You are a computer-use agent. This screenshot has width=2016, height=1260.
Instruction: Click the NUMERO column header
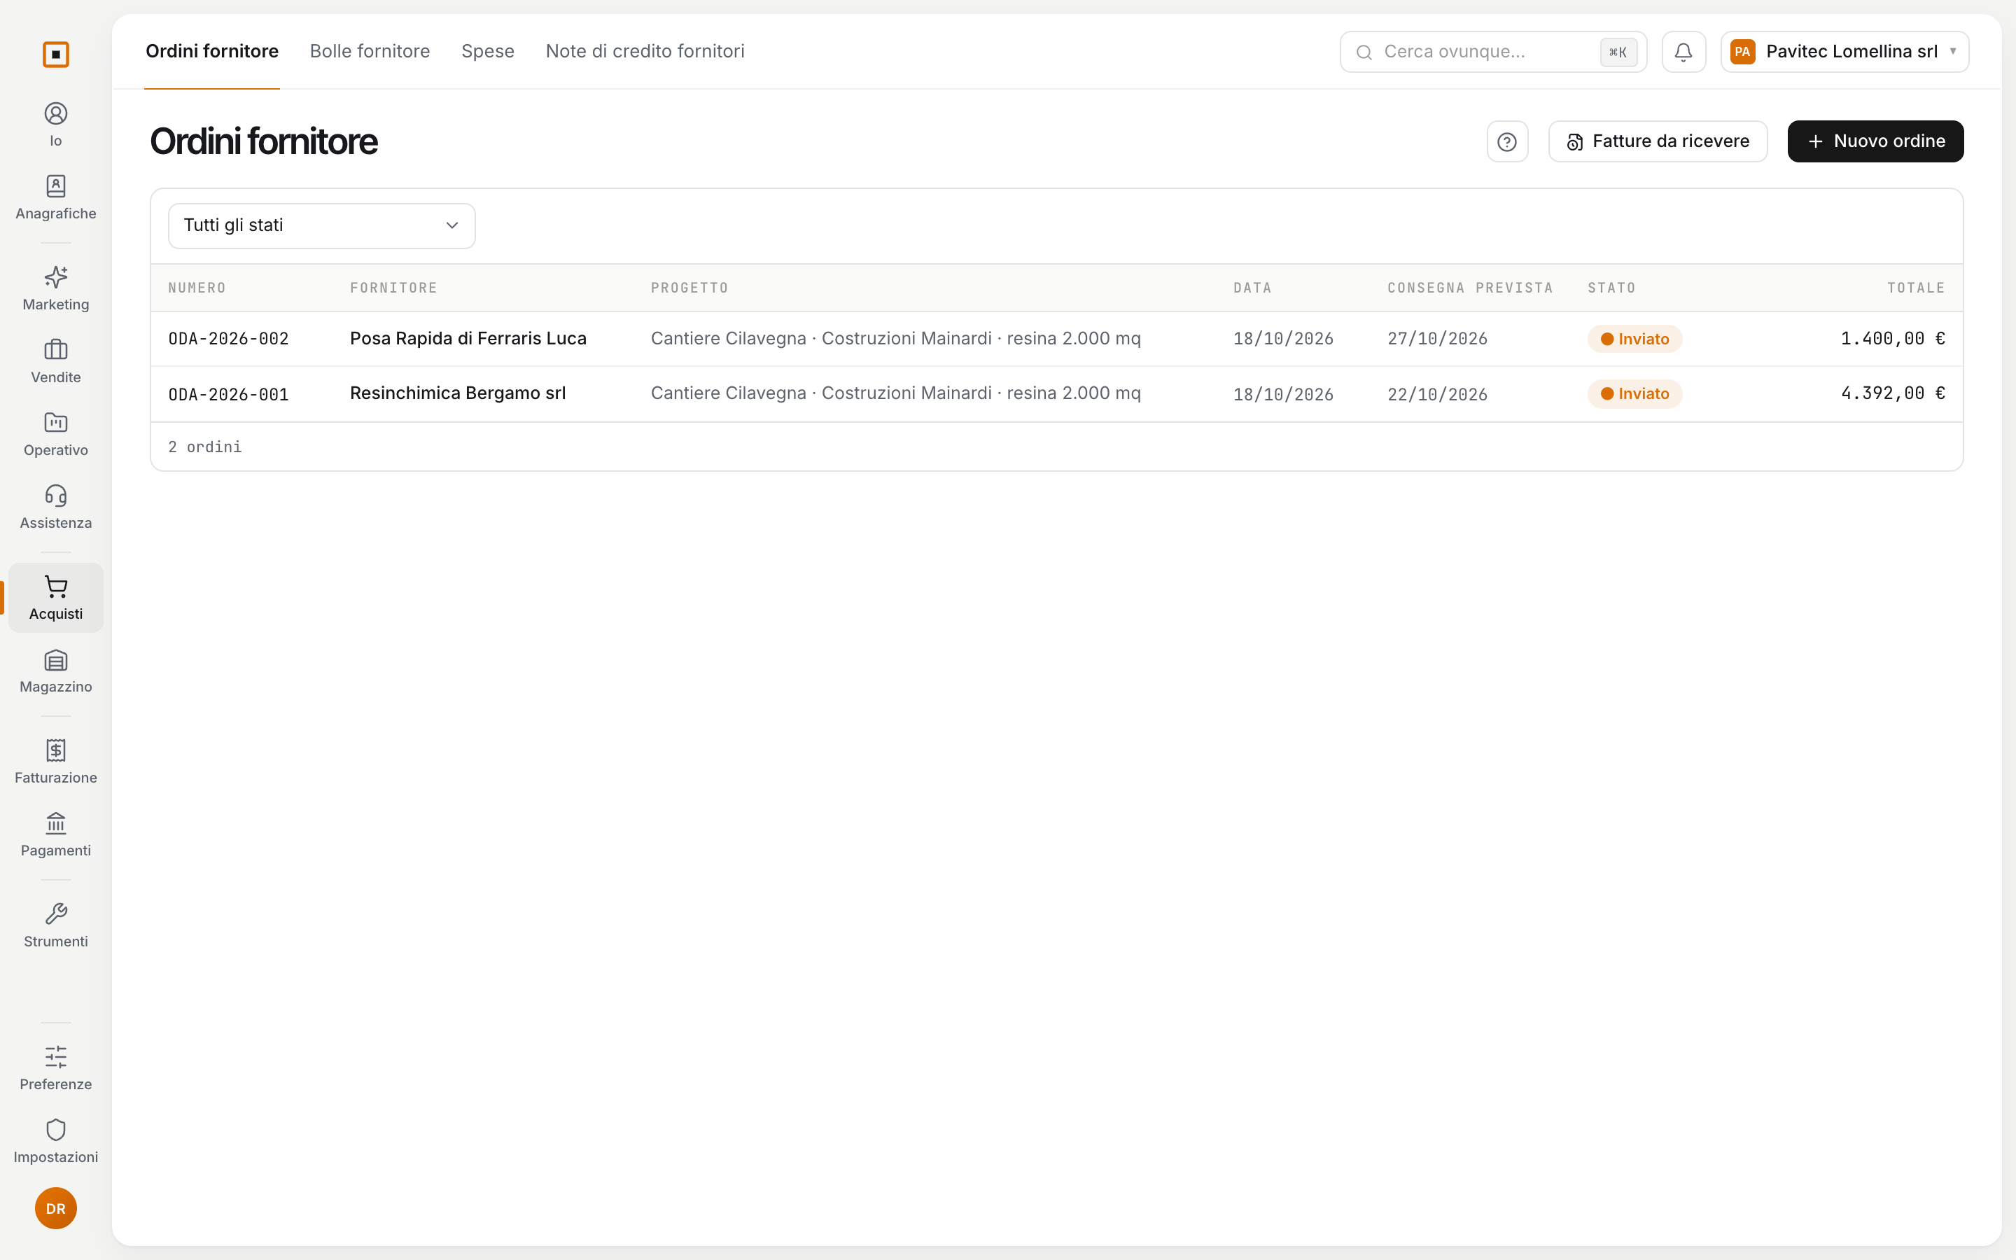(197, 288)
